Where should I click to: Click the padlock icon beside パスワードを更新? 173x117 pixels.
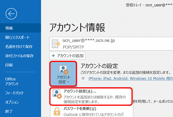[57, 112]
